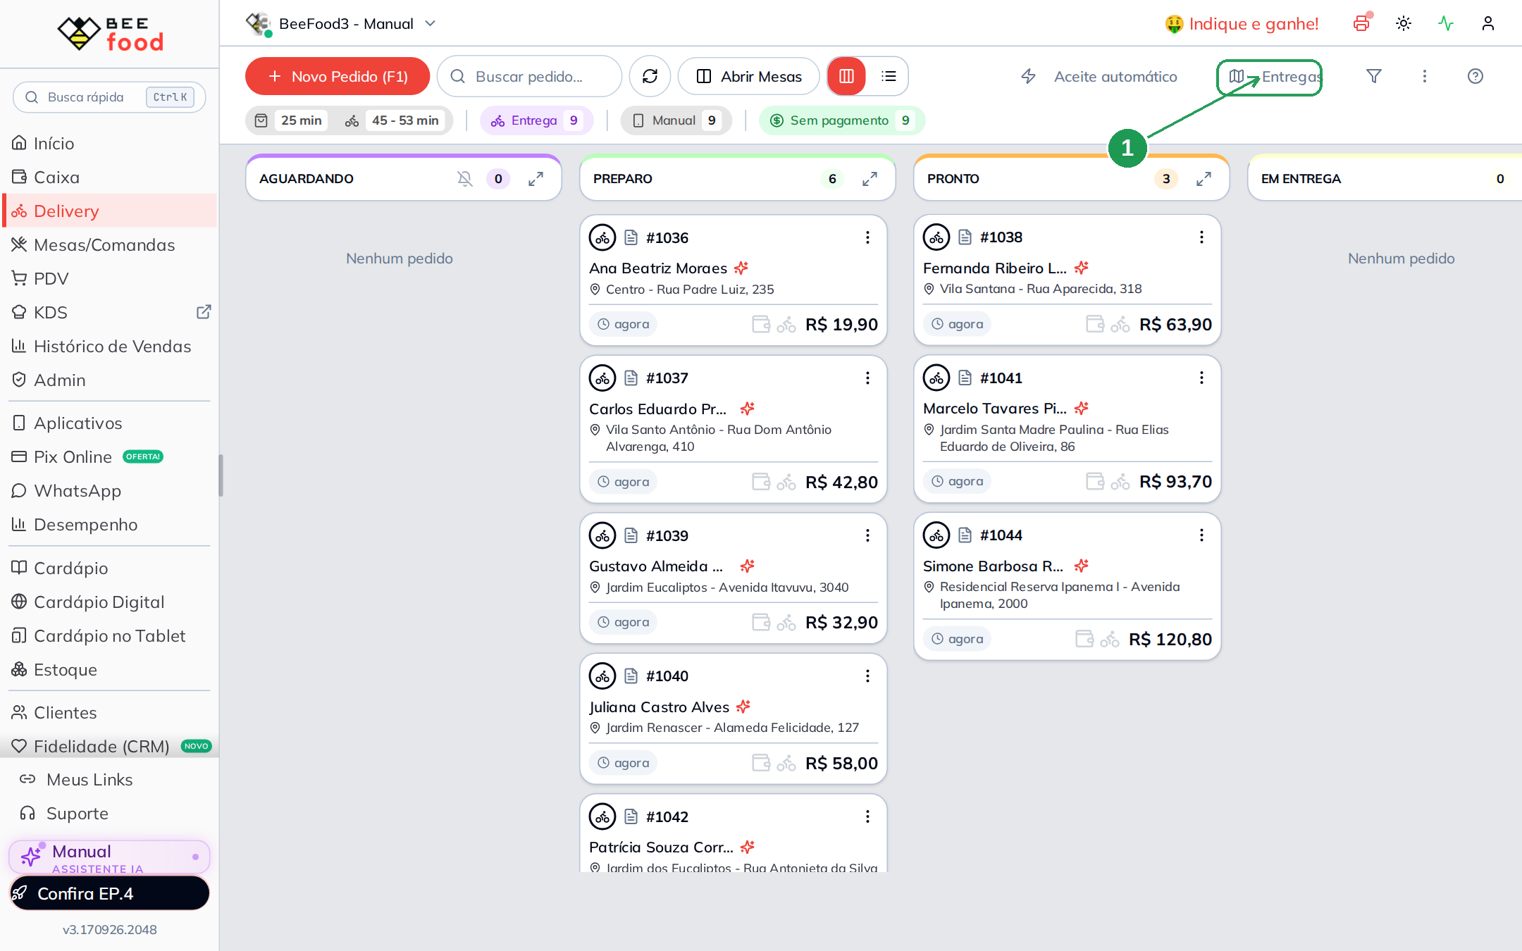The width and height of the screenshot is (1522, 951).
Task: Click the courier bike icon on order #1041
Action: (1120, 482)
